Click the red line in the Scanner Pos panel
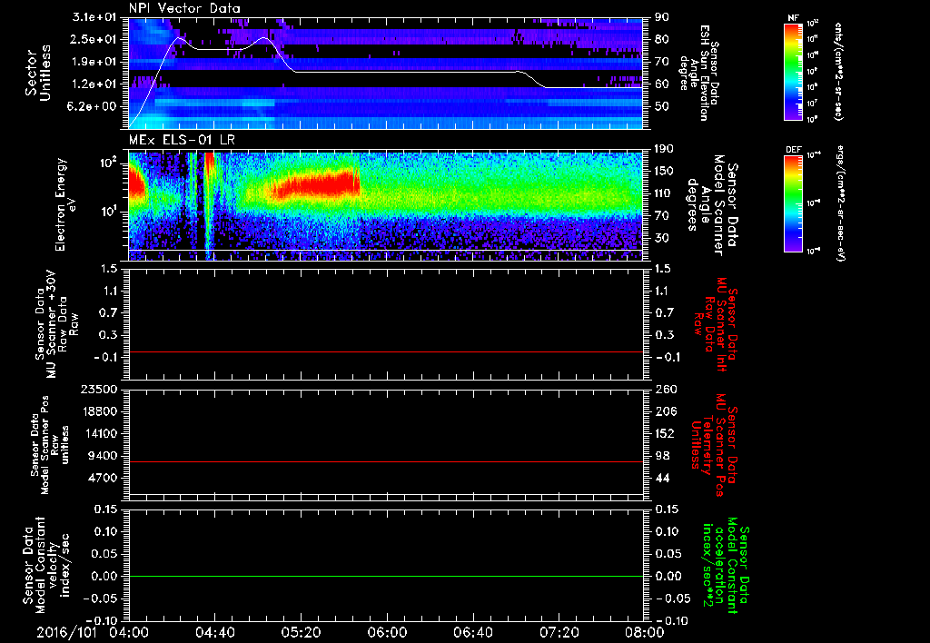930x643 pixels. pyautogui.click(x=385, y=461)
